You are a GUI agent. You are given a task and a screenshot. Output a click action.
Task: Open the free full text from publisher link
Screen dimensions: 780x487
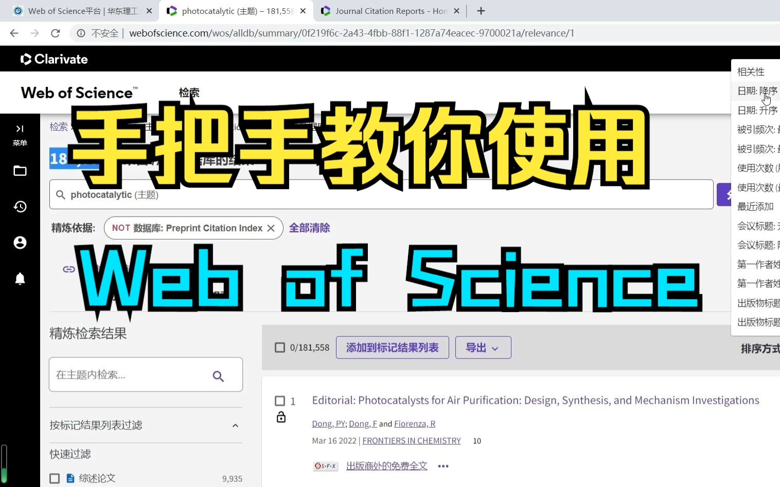coord(386,466)
